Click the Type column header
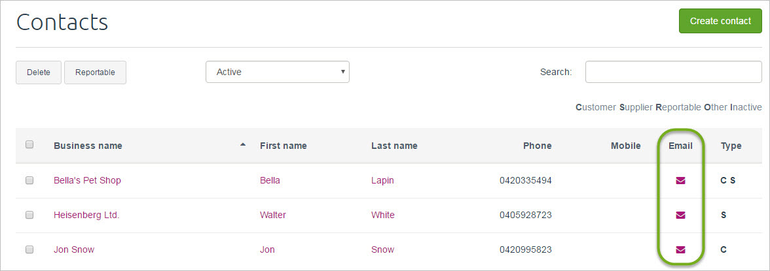Image resolution: width=770 pixels, height=271 pixels. (731, 146)
